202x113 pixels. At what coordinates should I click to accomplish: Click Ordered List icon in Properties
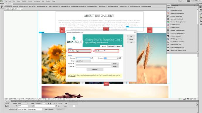(57, 103)
